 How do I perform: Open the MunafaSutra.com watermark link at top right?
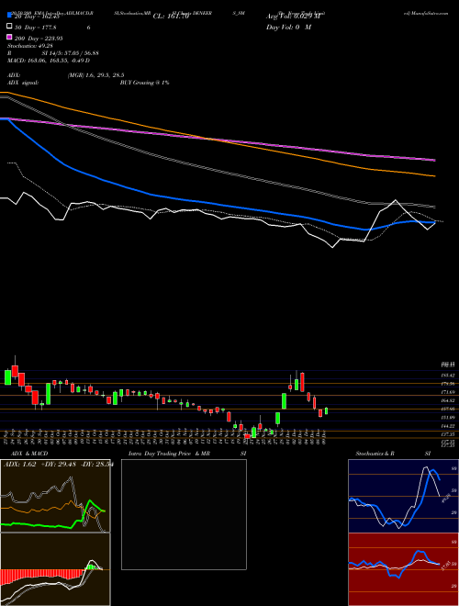tap(426, 13)
